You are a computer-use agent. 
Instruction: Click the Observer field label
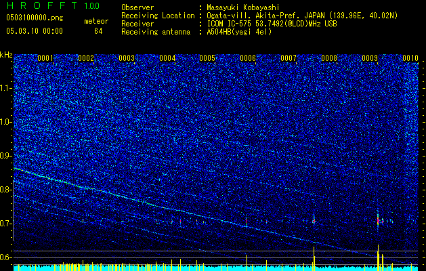(x=137, y=7)
